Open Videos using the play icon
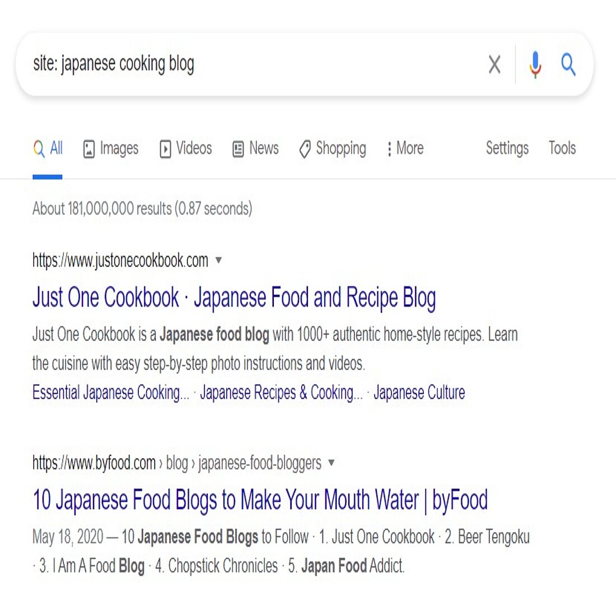616x616 pixels. [166, 148]
